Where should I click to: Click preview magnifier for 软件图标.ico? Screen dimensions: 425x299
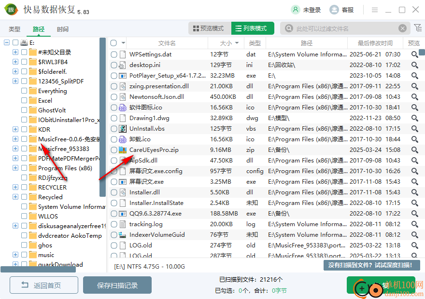pos(414,108)
